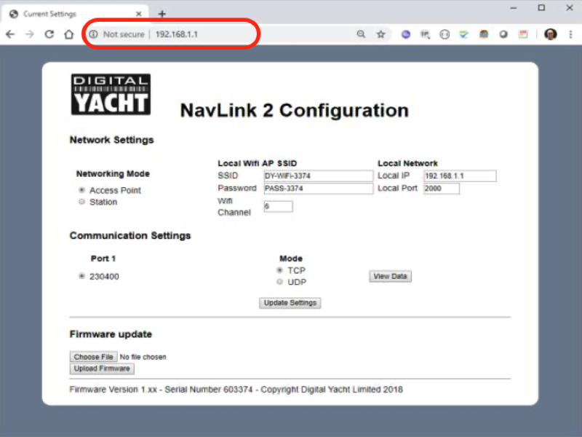Open a new tab with the plus icon

[x=162, y=14]
